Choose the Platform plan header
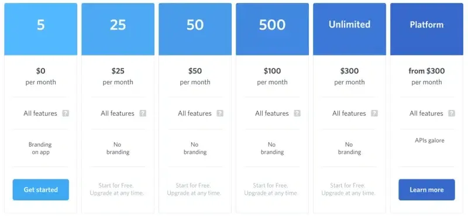 [426, 29]
